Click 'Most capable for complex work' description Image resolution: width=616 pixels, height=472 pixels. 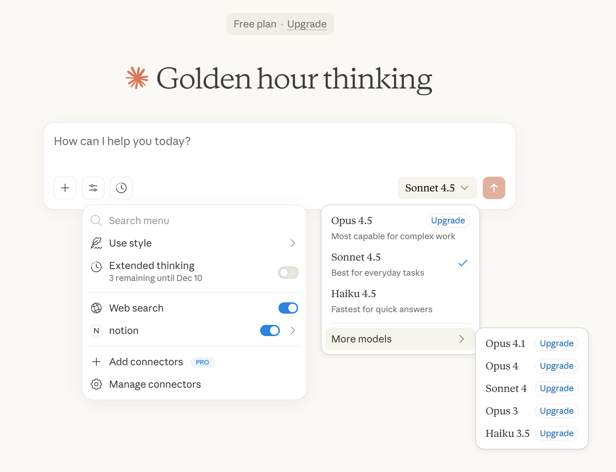[x=393, y=236]
